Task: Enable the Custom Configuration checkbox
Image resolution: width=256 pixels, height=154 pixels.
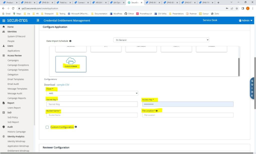Action: 47,127
